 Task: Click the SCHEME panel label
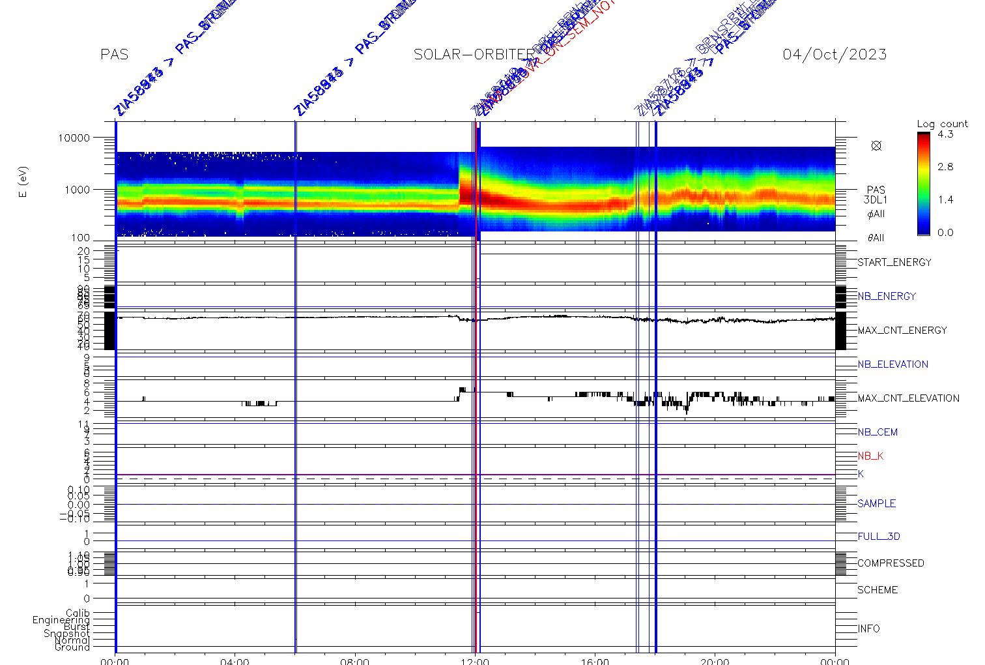878,590
